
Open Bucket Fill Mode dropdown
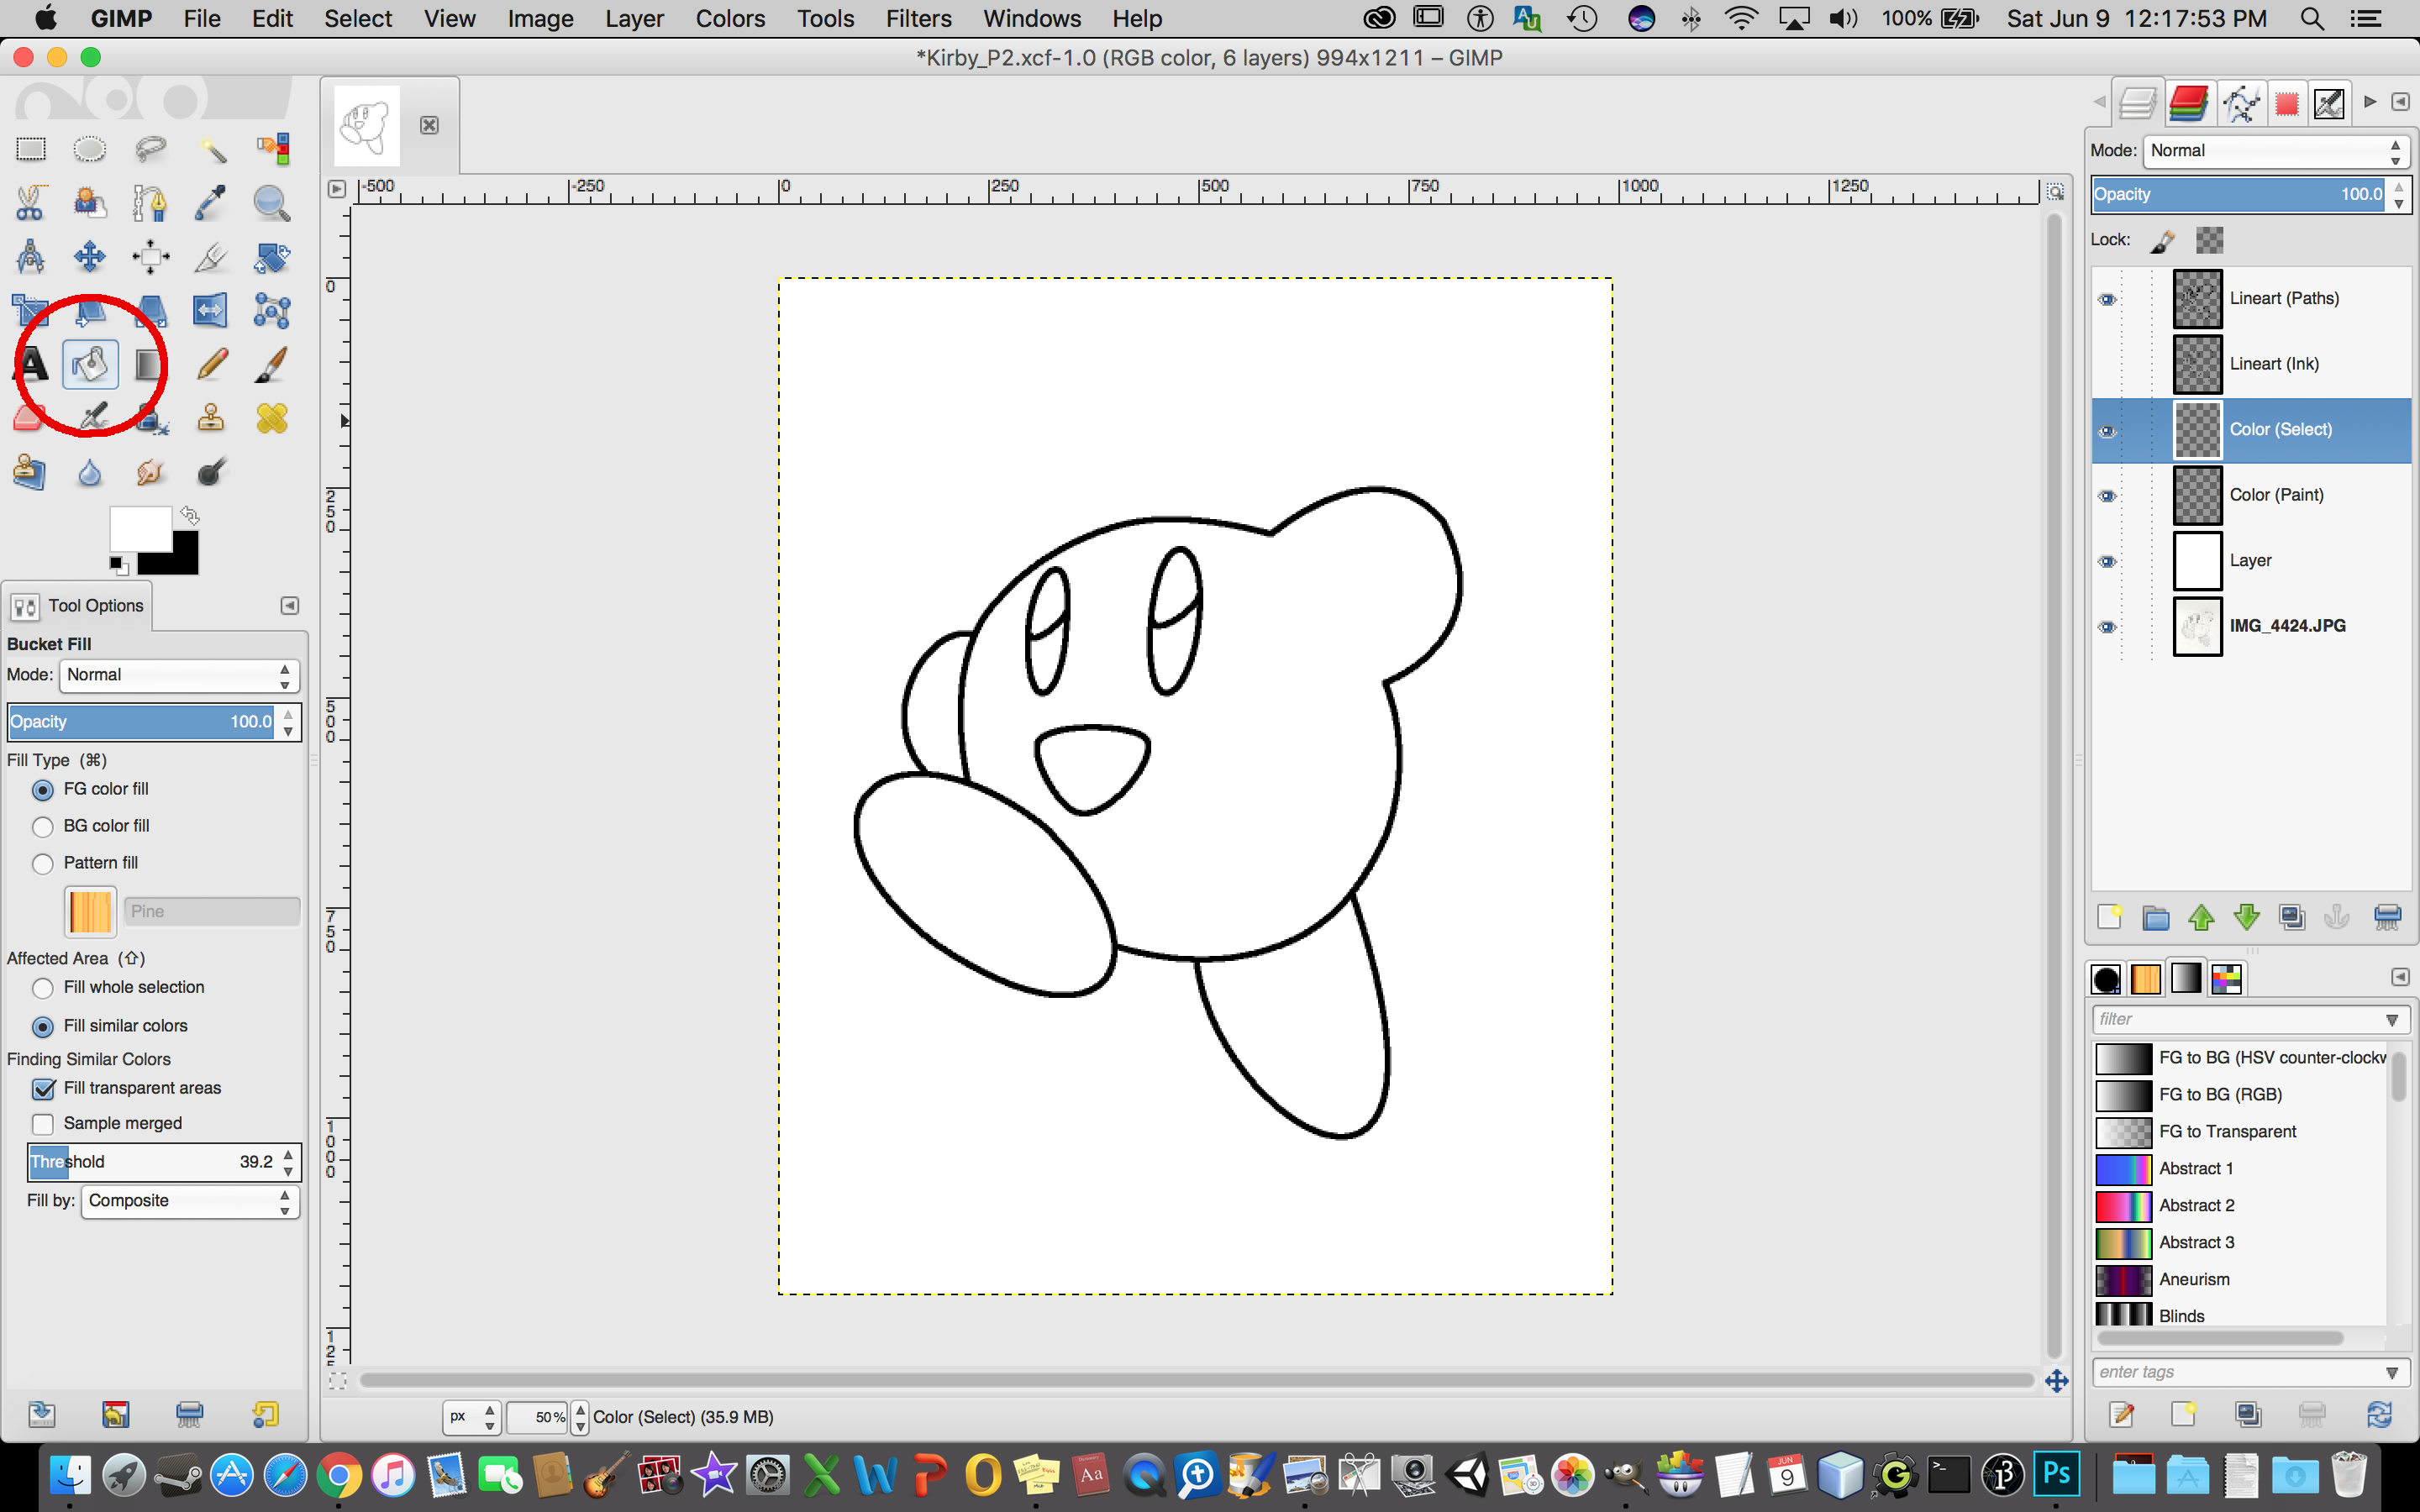(179, 676)
